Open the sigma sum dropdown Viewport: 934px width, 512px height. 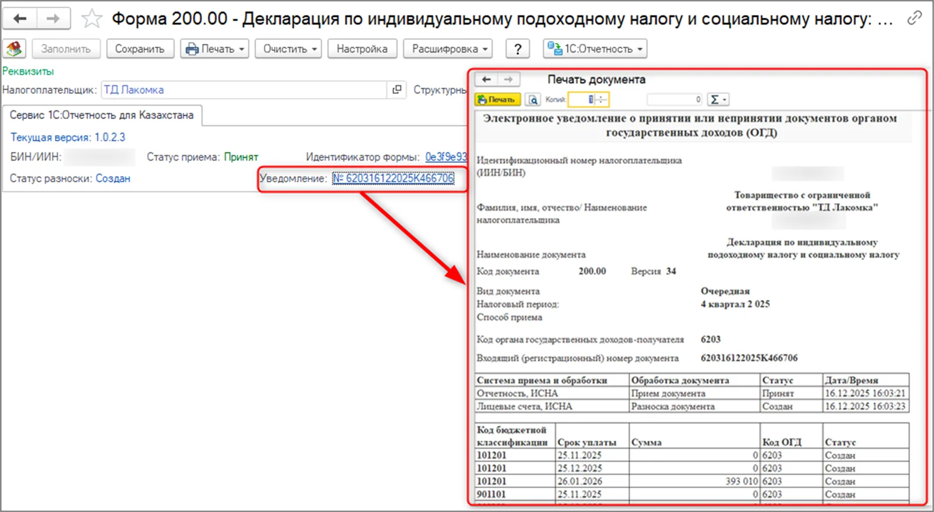(718, 100)
